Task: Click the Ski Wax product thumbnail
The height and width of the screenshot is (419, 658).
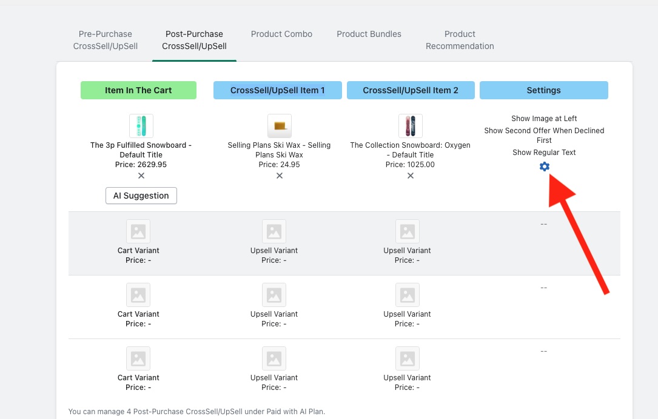Action: (280, 126)
